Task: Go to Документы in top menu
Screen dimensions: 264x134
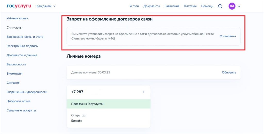Action: tap(152, 6)
